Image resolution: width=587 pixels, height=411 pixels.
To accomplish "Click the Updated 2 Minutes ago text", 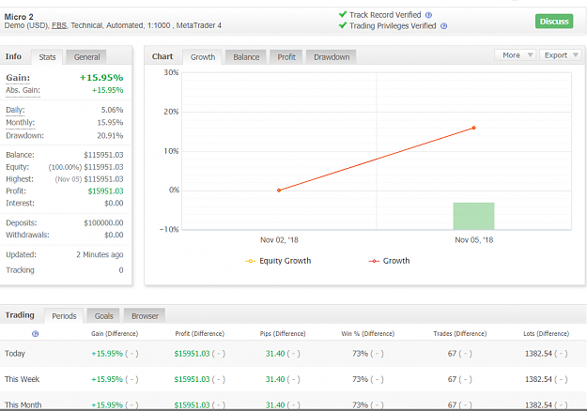I will (100, 254).
